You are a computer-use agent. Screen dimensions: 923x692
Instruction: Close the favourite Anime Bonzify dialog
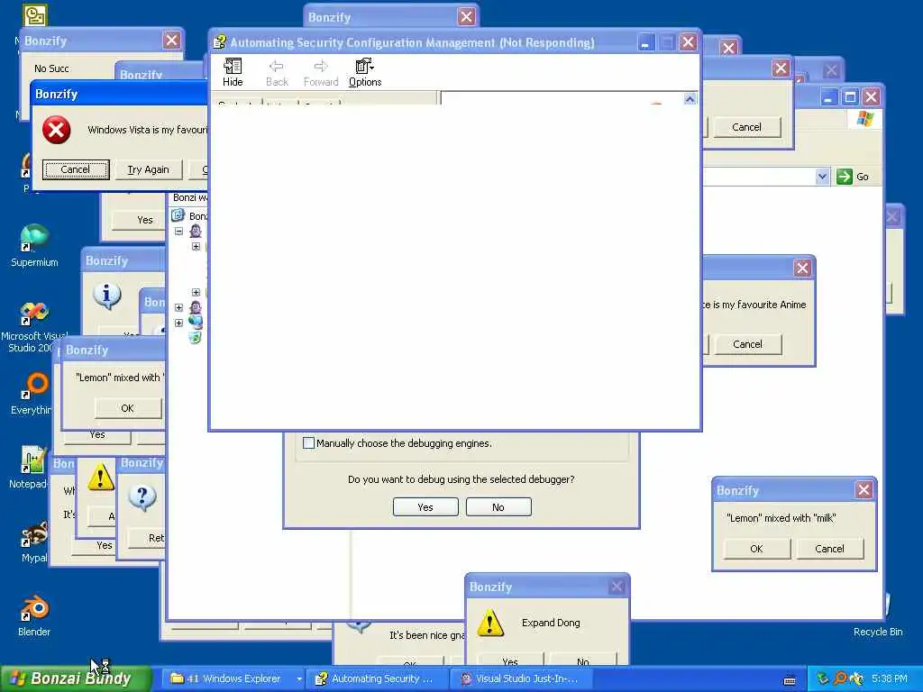click(801, 269)
